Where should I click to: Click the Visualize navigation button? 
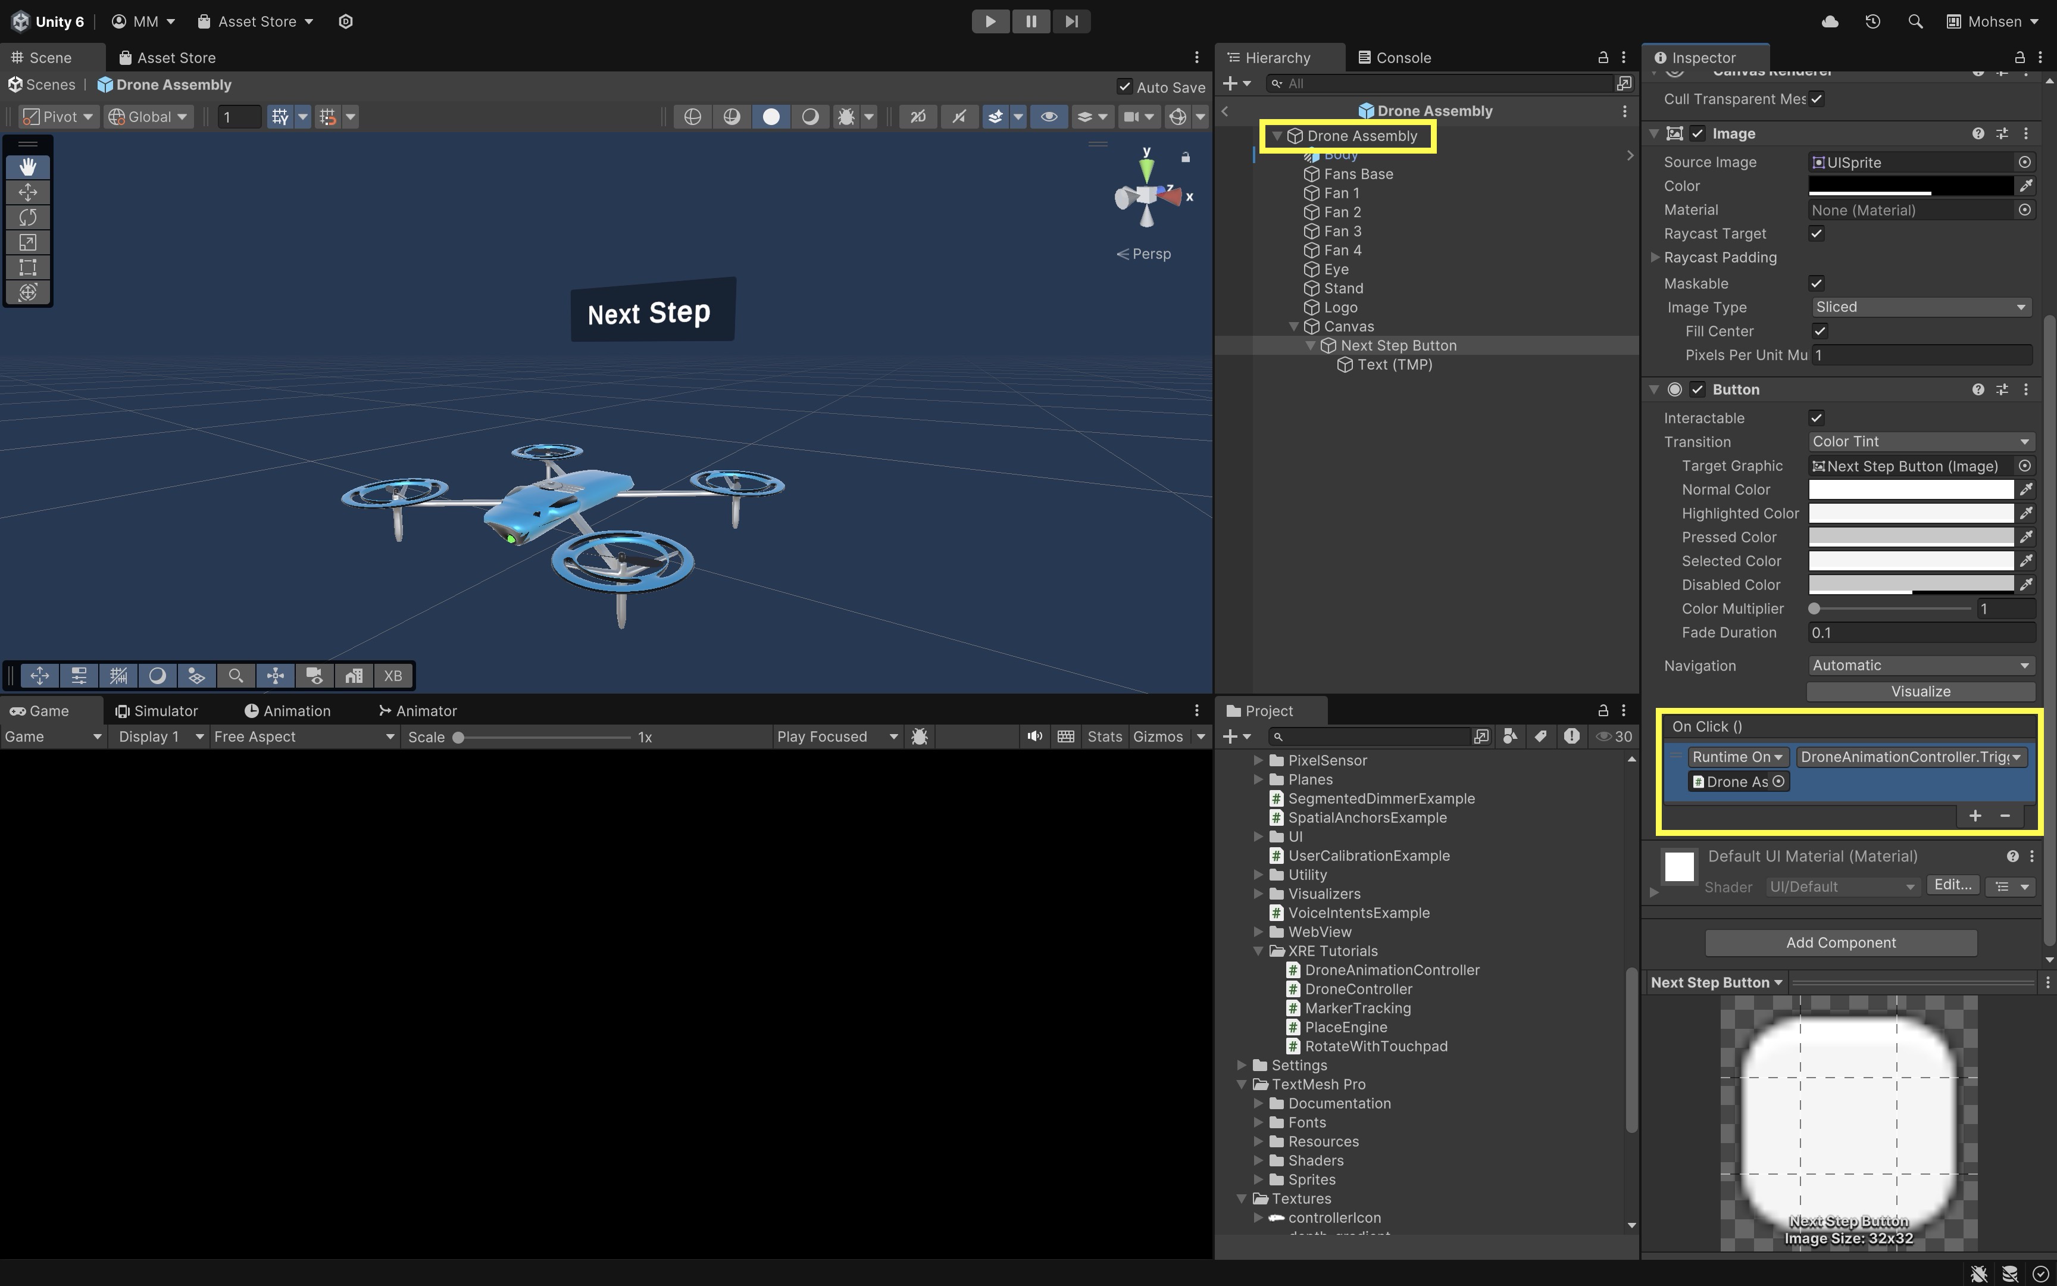1920,691
